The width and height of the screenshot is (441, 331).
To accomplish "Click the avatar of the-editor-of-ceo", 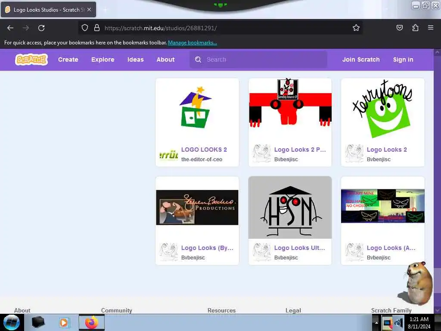I will click(x=168, y=154).
